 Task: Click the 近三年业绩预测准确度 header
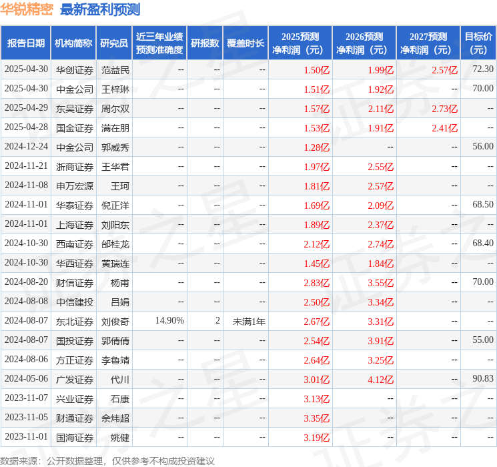click(x=159, y=43)
